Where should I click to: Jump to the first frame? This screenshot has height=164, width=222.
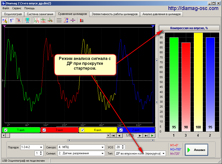pyautogui.click(x=113, y=136)
